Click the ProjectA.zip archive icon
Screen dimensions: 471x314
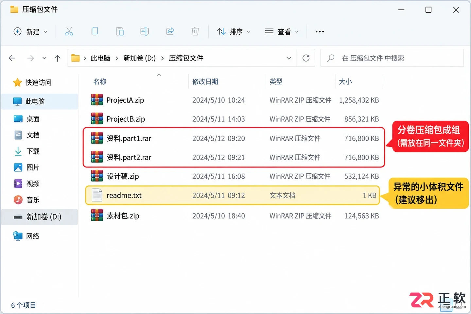pyautogui.click(x=97, y=100)
